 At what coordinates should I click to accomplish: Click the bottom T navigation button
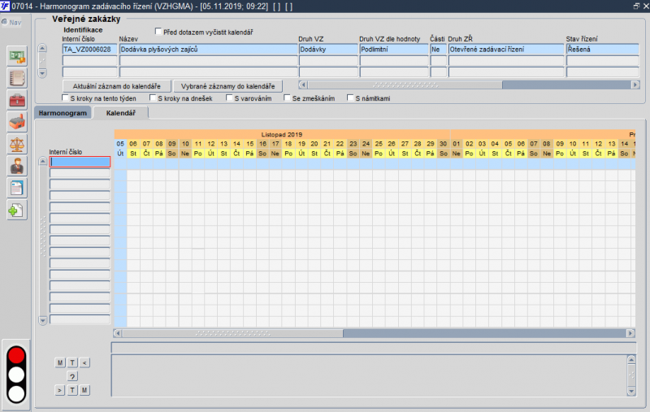coord(72,390)
